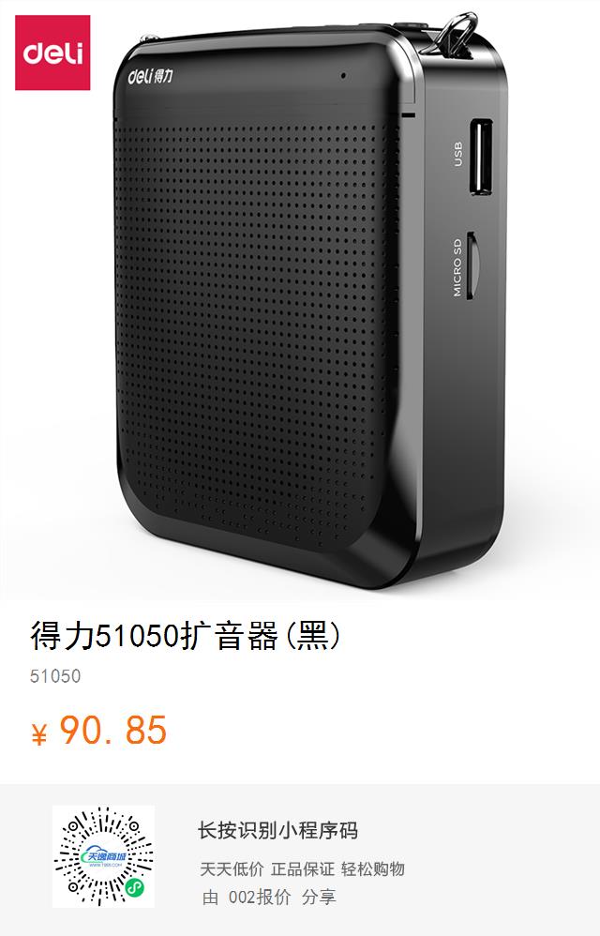Tap the mini program QR code
This screenshot has height=936, width=600.
tap(103, 856)
